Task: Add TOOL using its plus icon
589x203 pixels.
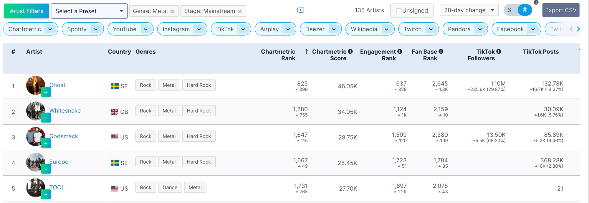Action: point(46,195)
